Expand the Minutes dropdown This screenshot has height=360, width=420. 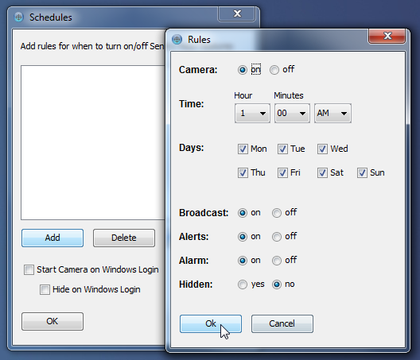click(292, 113)
